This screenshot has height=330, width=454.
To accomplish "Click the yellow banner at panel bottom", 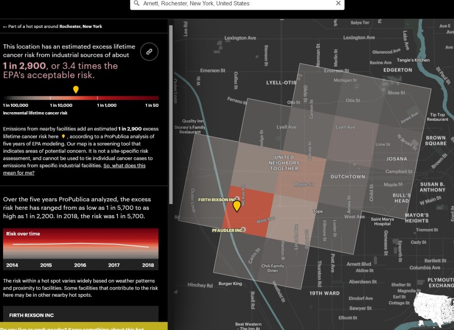I will (84, 327).
